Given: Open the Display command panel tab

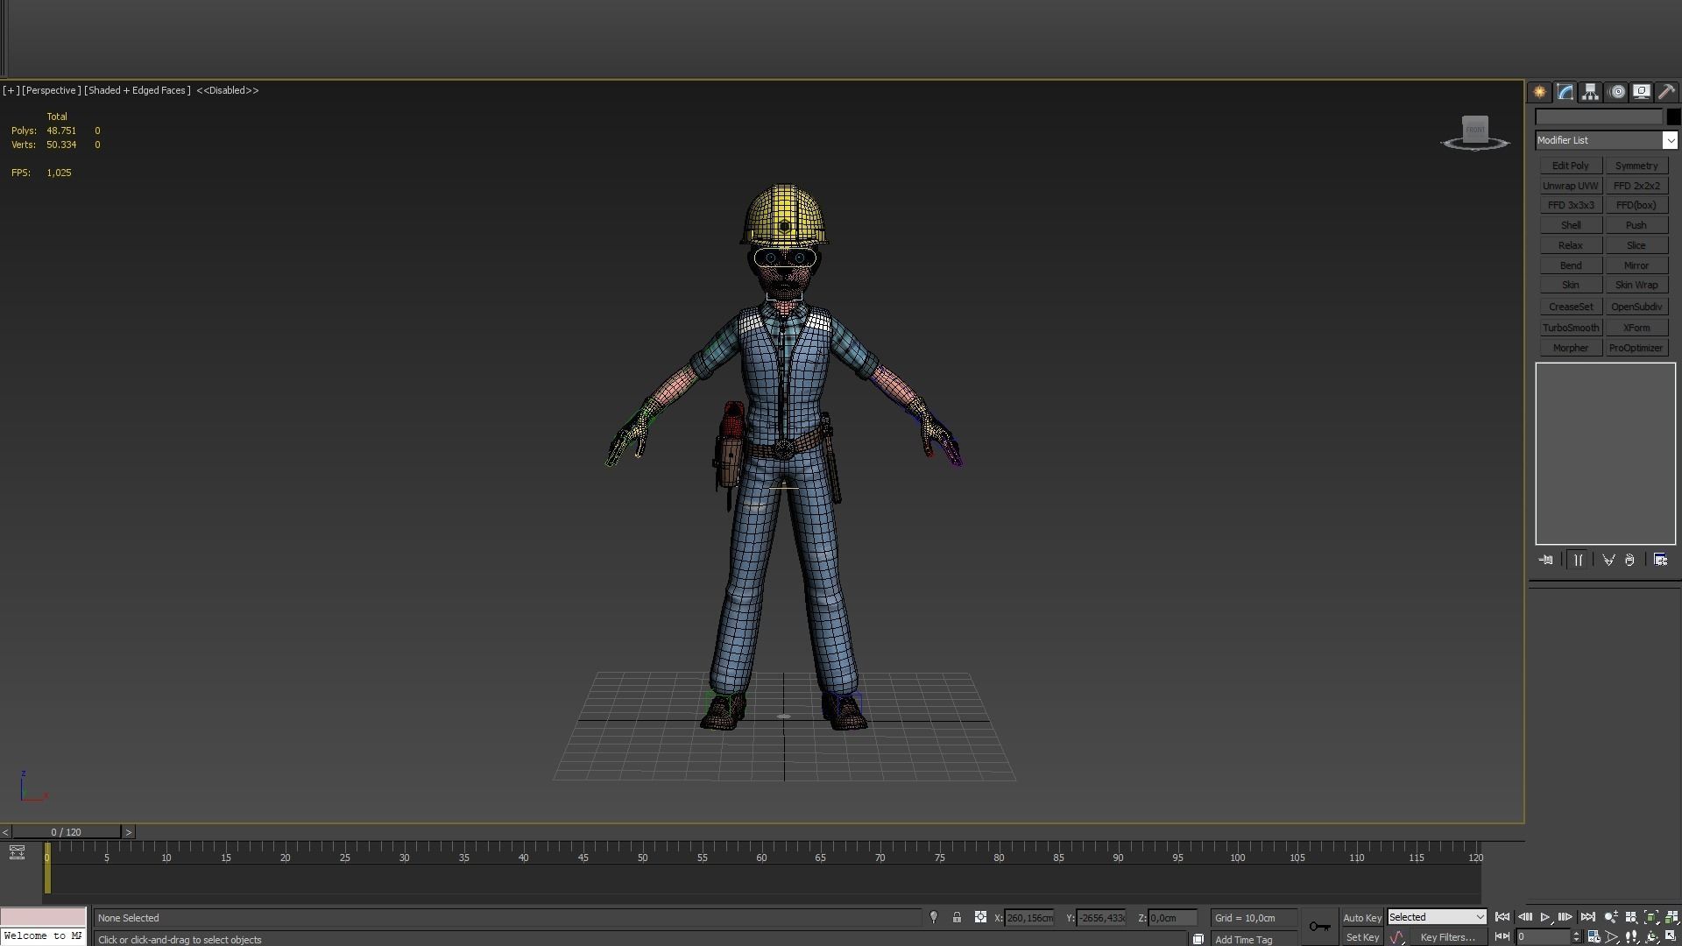Looking at the screenshot, I should (x=1642, y=92).
